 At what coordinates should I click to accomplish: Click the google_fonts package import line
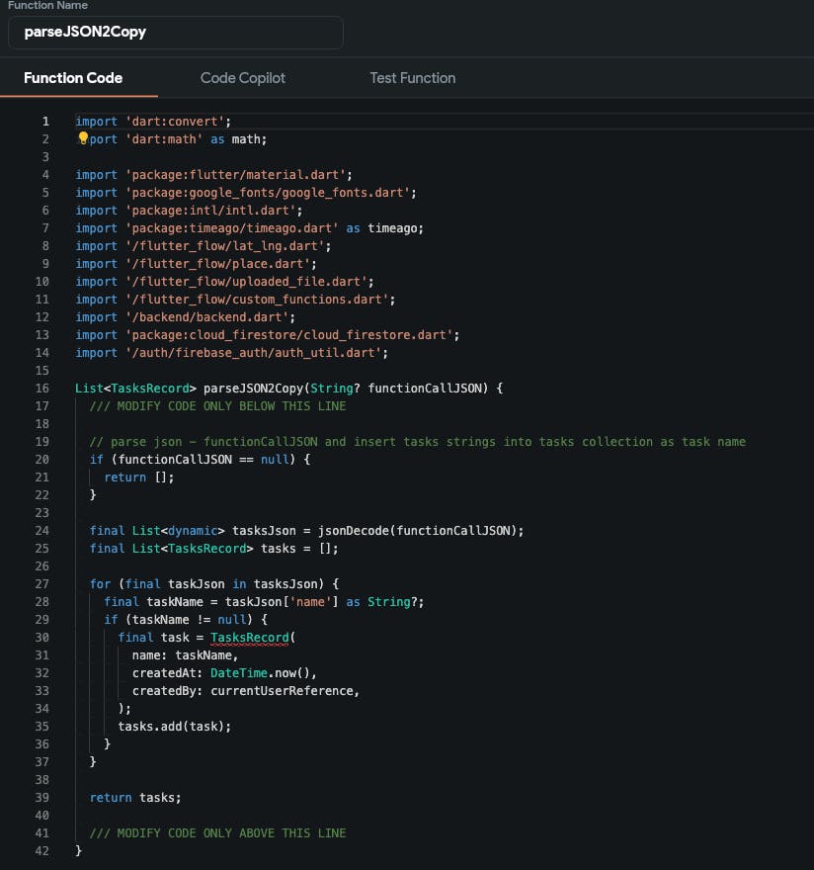tap(245, 193)
